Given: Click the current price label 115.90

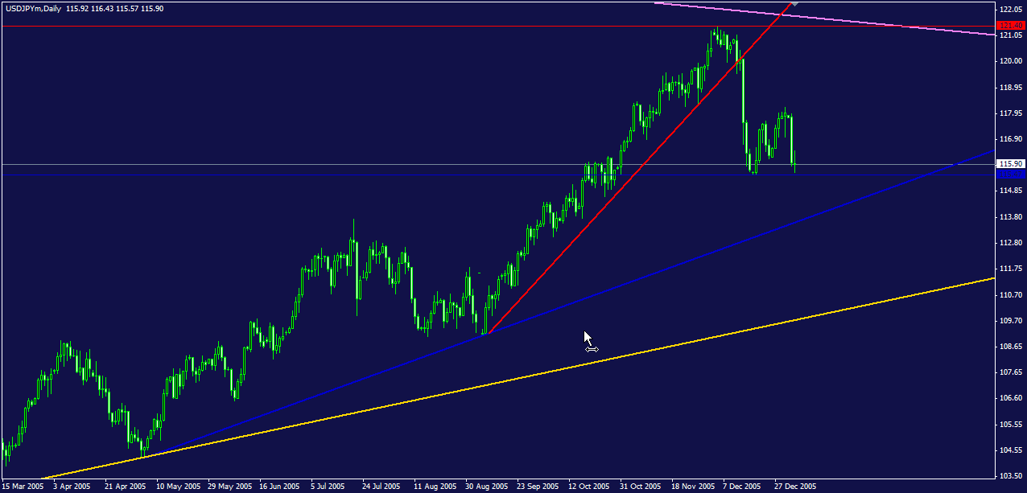Looking at the screenshot, I should tap(1011, 164).
